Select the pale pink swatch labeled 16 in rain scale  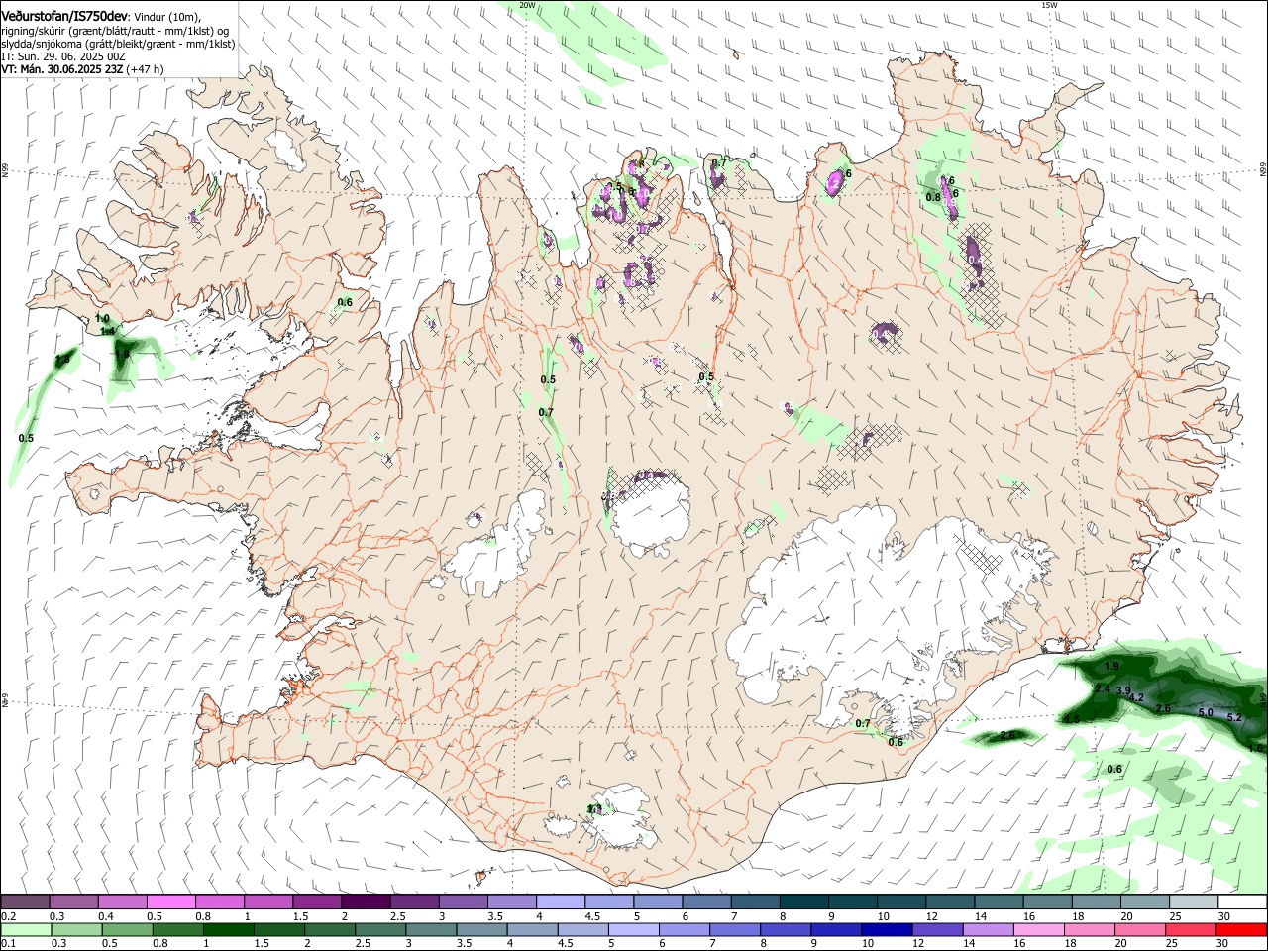1039,930
